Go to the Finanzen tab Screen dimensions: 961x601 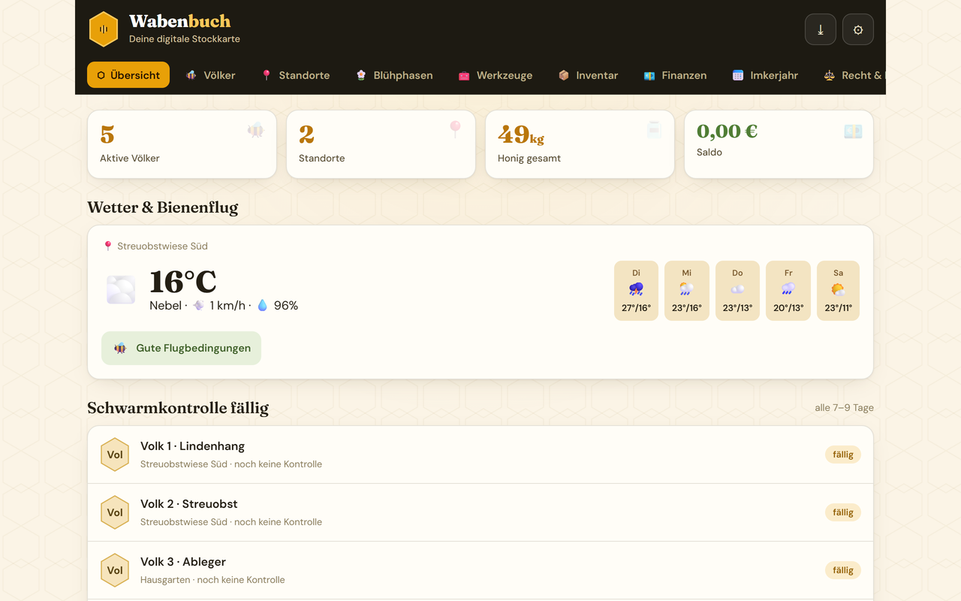click(x=675, y=75)
